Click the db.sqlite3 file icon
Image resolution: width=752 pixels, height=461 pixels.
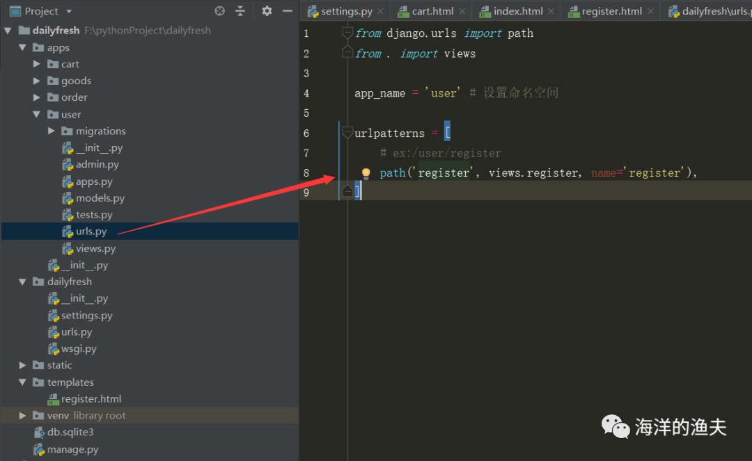pyautogui.click(x=39, y=432)
